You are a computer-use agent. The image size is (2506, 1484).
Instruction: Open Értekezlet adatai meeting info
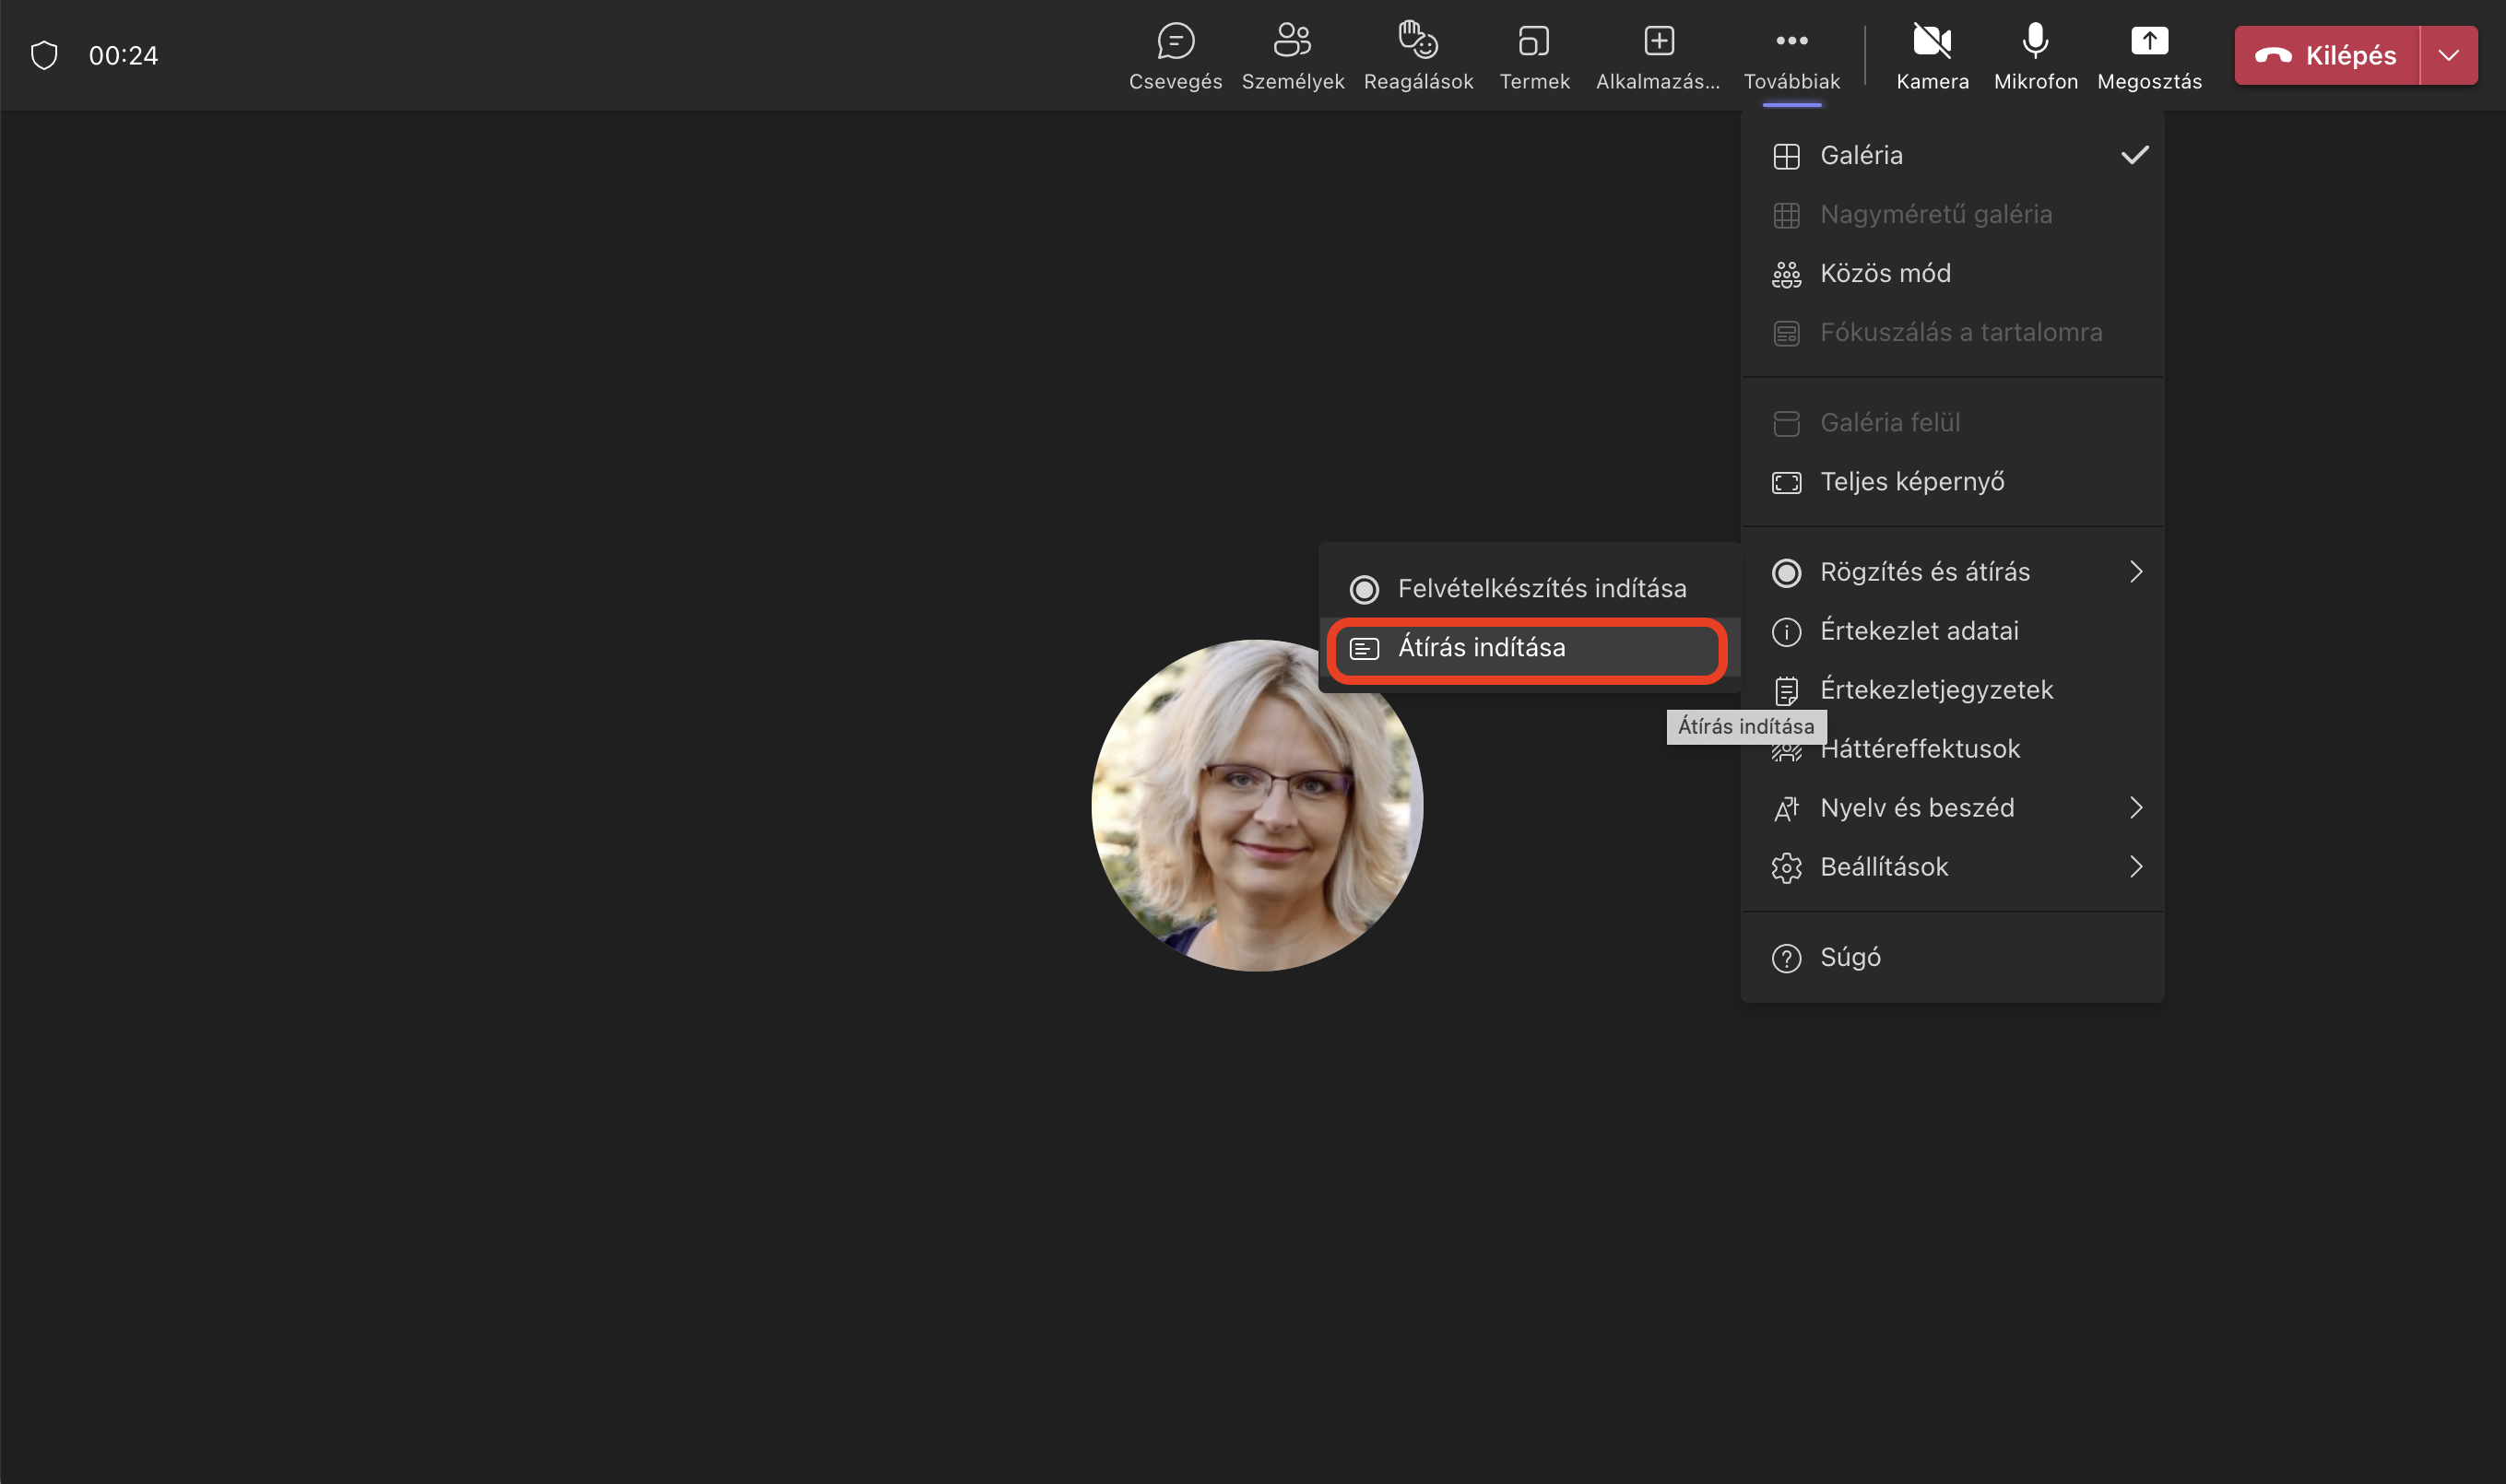(1952, 631)
